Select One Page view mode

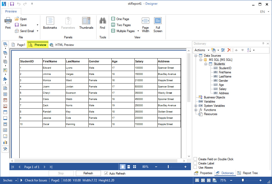pos(121,19)
